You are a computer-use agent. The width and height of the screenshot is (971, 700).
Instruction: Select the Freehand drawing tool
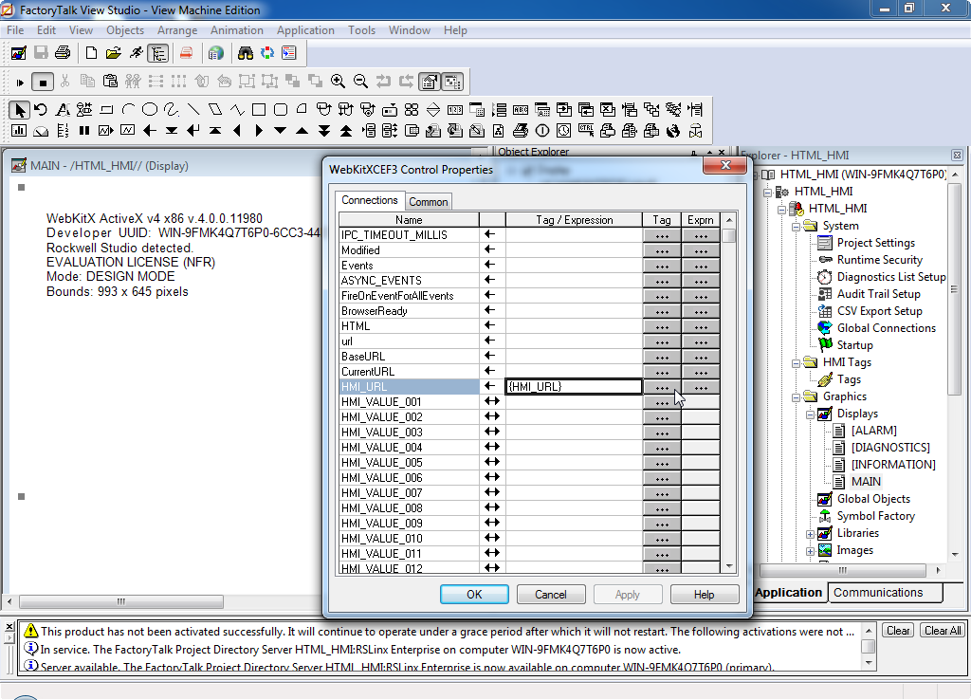coord(172,110)
